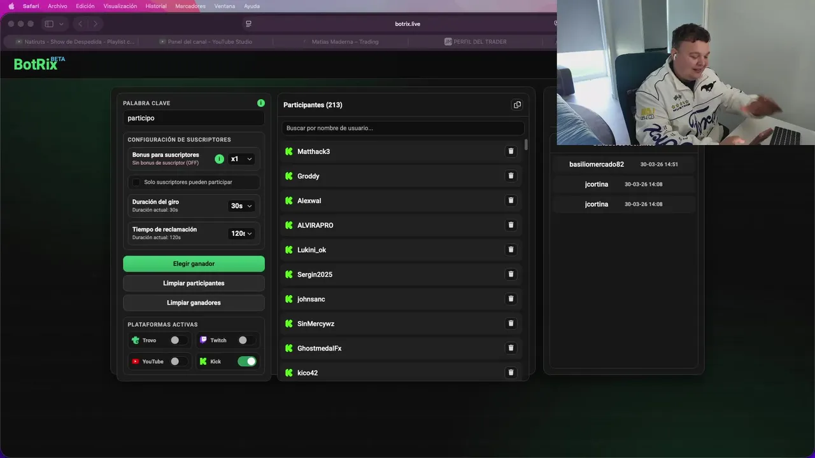Screen dimensions: 815x458
Task: Click the Twitch platform icon
Action: 204,340
